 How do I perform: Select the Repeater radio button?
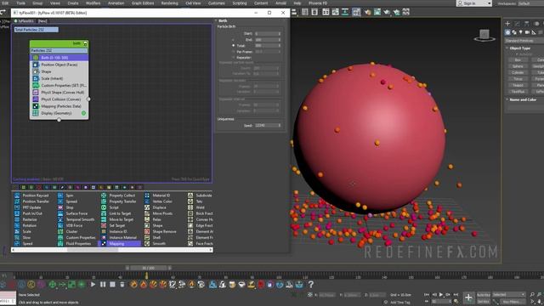[x=234, y=57]
